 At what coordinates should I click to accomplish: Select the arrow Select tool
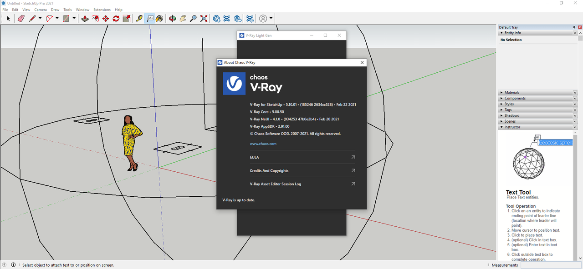pyautogui.click(x=8, y=19)
